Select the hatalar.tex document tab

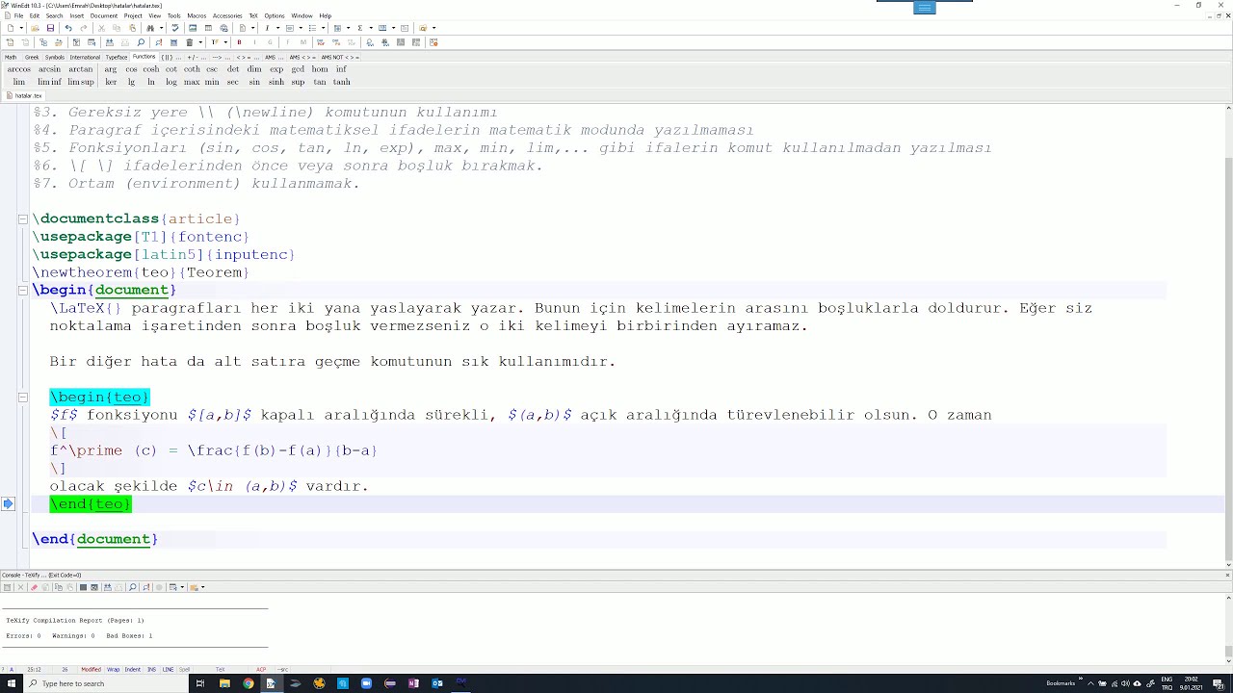coord(24,95)
